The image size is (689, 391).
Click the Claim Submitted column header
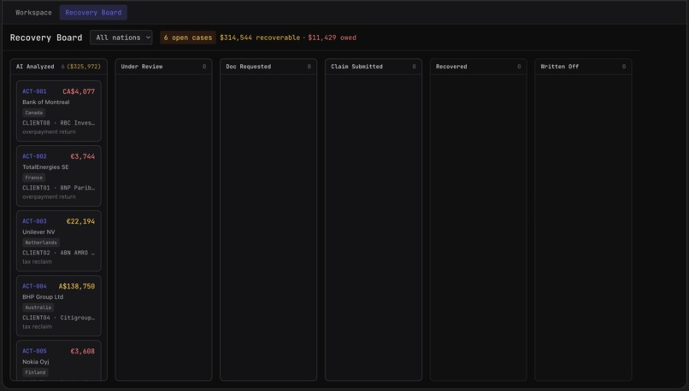point(356,67)
